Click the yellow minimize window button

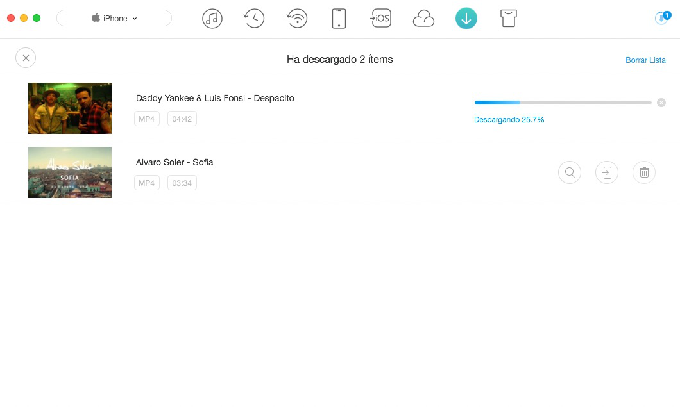click(x=24, y=18)
